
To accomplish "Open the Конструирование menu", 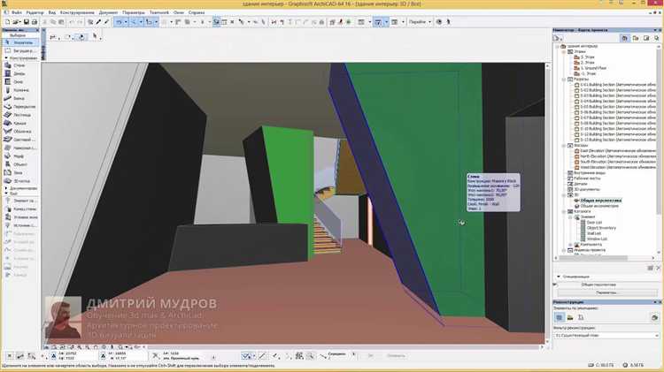I will click(77, 12).
